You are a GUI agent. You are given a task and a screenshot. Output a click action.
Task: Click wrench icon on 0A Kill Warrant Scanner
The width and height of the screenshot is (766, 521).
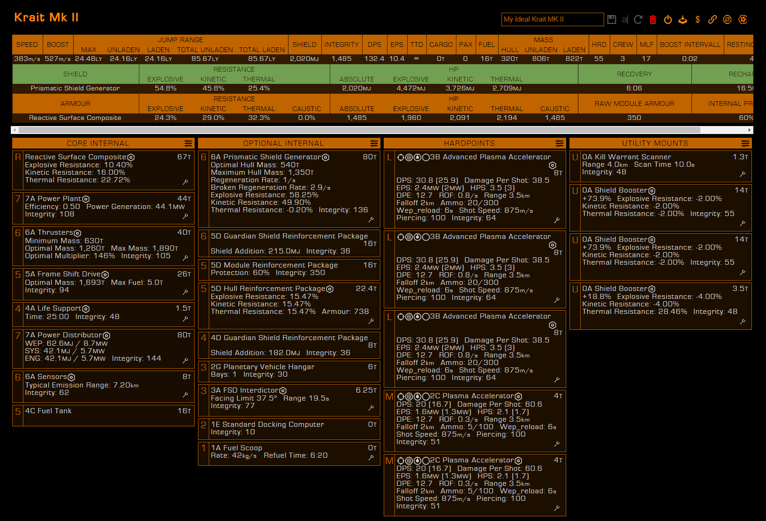743,174
